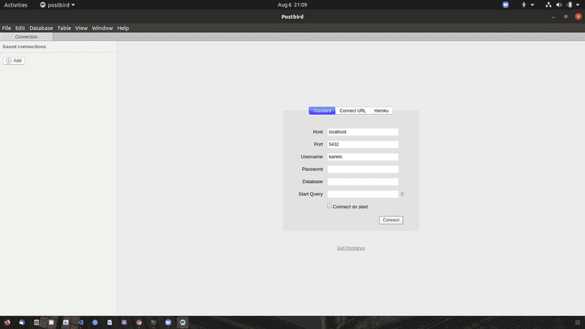This screenshot has width=585, height=329.
Task: Focus the Port input field
Action: (x=363, y=144)
